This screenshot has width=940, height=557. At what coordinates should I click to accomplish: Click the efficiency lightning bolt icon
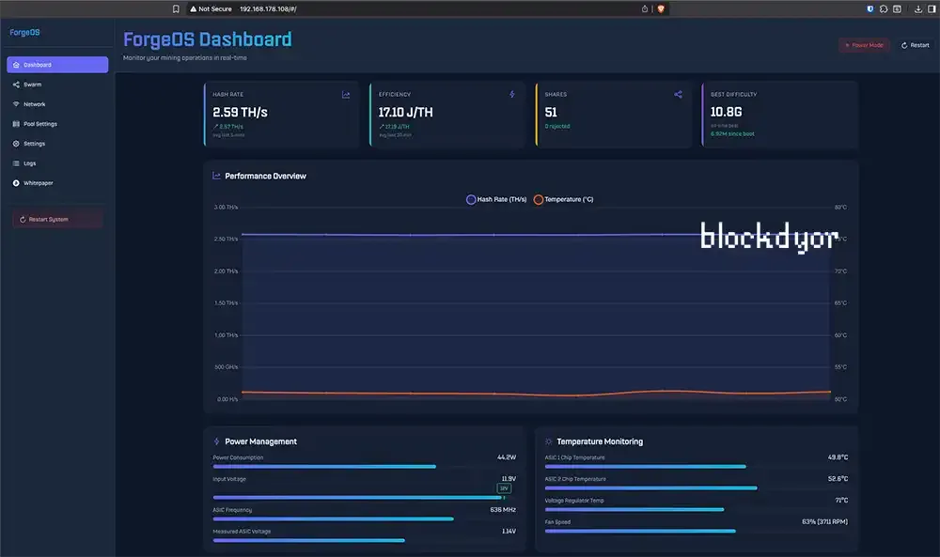tap(512, 94)
